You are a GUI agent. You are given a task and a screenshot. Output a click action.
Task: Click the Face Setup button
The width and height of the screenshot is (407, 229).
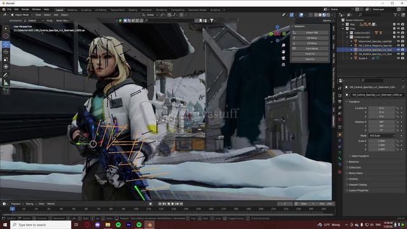(310, 48)
